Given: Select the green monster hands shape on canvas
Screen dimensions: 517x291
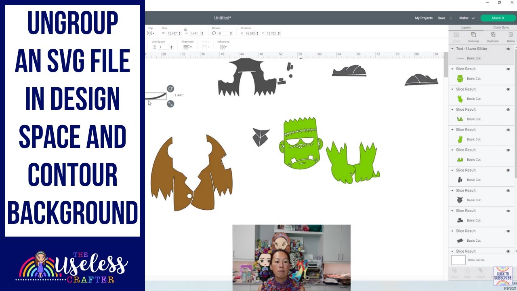Looking at the screenshot, I should tap(353, 162).
